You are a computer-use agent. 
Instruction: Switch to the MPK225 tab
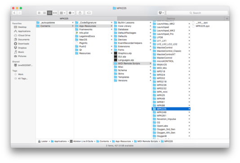tap(64, 18)
